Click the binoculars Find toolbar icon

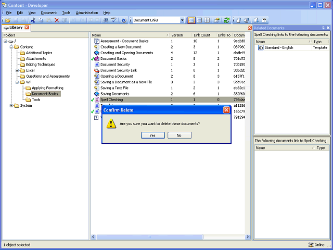pyautogui.click(x=106, y=20)
